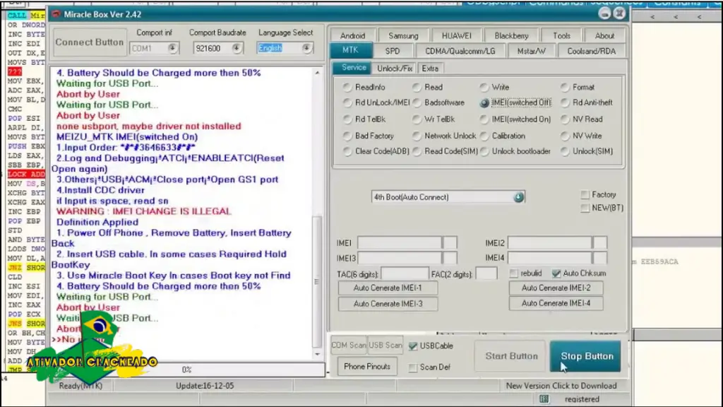Click the Stop Button
Screen dimensions: 723x407
pos(585,356)
